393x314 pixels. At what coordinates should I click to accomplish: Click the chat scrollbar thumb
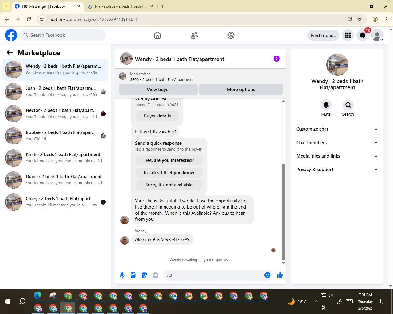coord(283,212)
